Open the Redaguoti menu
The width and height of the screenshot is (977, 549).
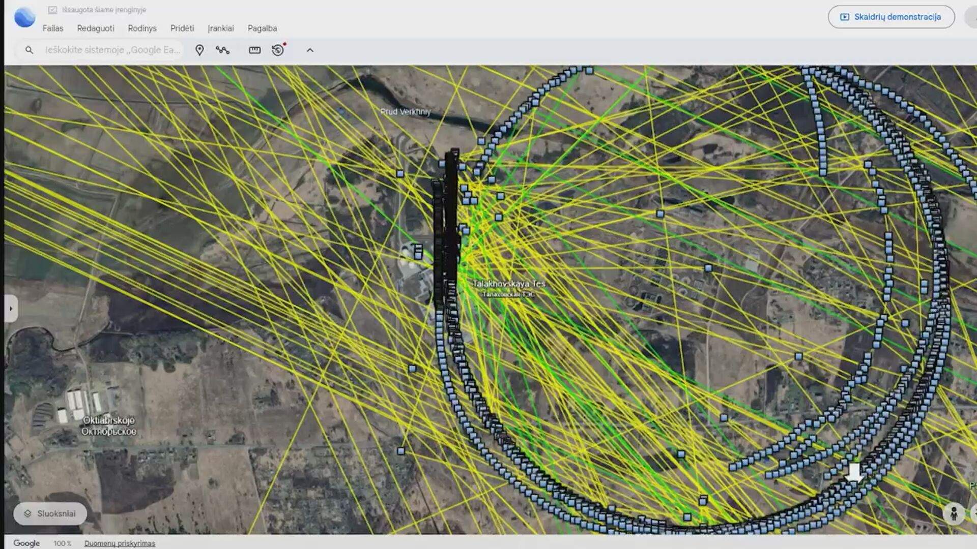(96, 28)
